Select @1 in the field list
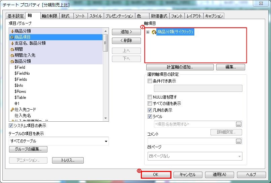 pos(56,104)
